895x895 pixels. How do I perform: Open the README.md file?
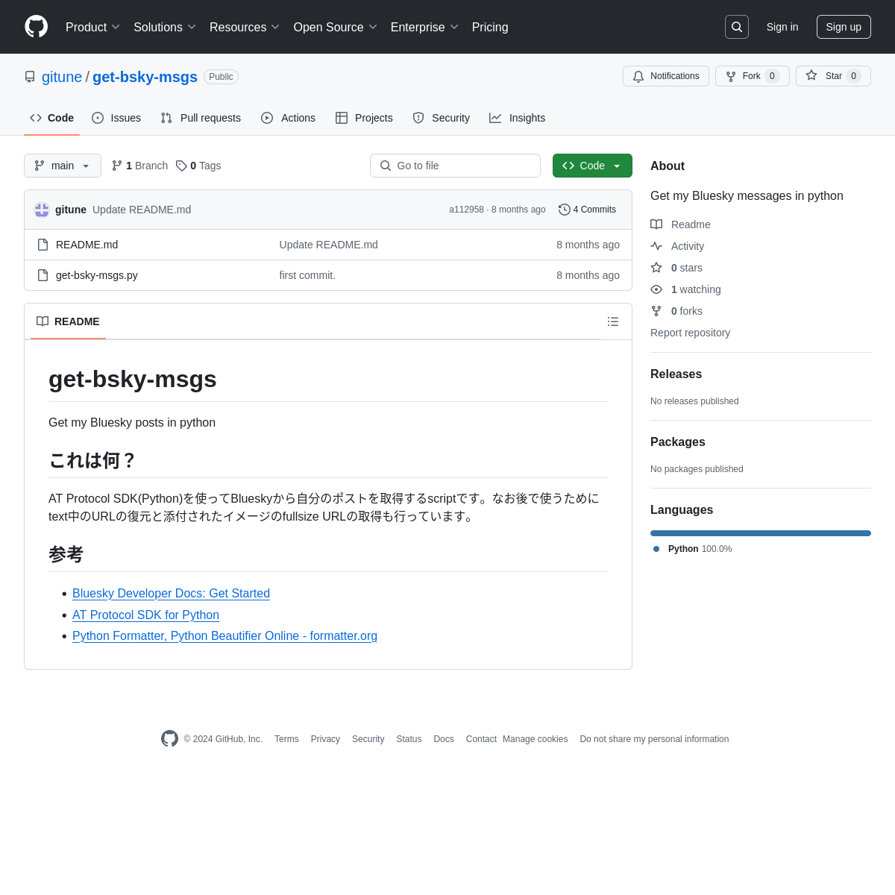click(x=87, y=245)
